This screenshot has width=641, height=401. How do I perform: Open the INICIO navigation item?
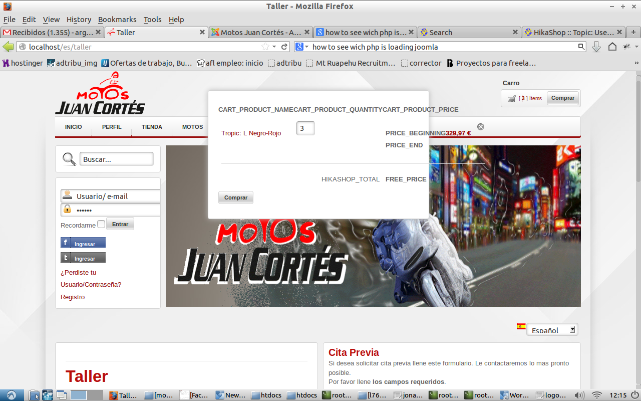pos(74,127)
